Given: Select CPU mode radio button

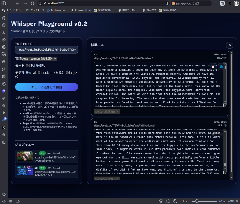Looking at the screenshot, I should click(27, 65).
